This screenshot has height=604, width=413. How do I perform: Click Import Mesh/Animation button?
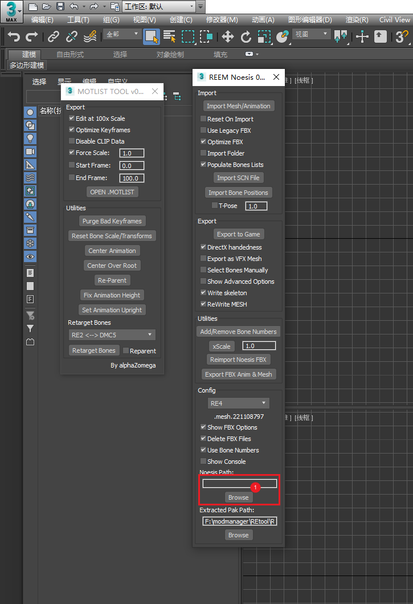tap(239, 106)
